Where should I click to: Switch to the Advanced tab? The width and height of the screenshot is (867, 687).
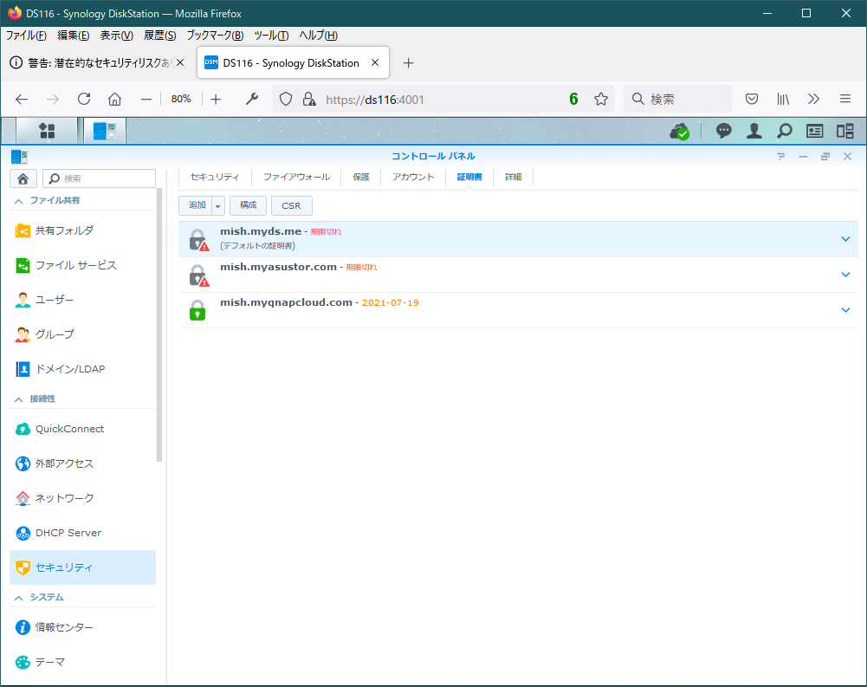click(x=513, y=177)
